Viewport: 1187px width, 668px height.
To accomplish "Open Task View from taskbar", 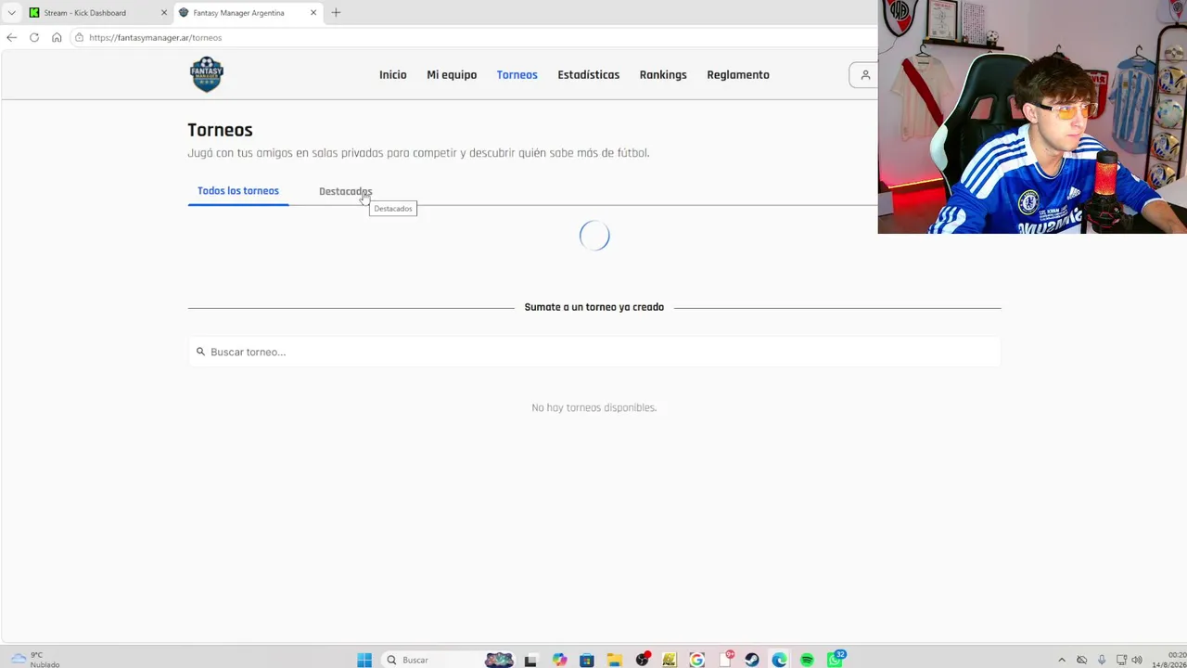I will pos(530,660).
